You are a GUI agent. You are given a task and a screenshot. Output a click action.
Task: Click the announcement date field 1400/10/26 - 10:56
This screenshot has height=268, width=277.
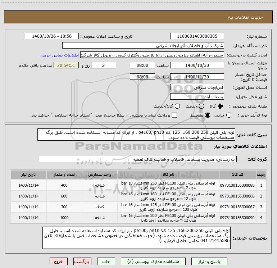pos(52,36)
